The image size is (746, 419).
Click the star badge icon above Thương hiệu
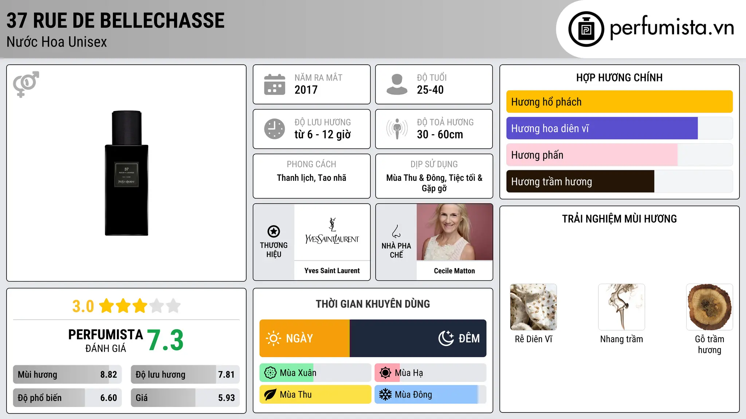point(274,231)
